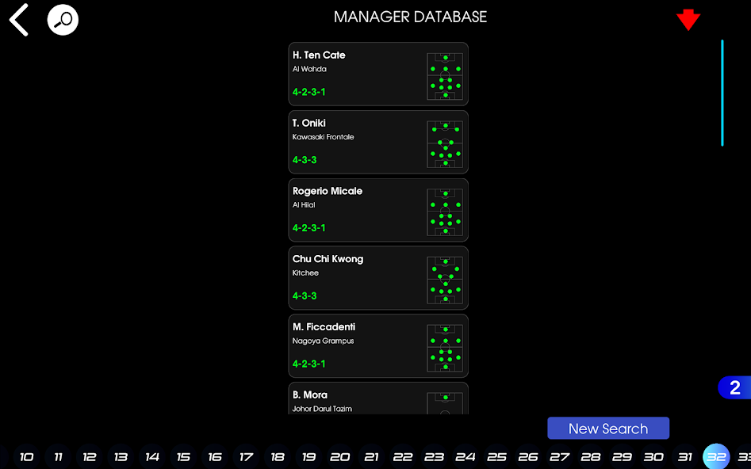The width and height of the screenshot is (751, 469).
Task: Open results page 15
Action: (183, 456)
